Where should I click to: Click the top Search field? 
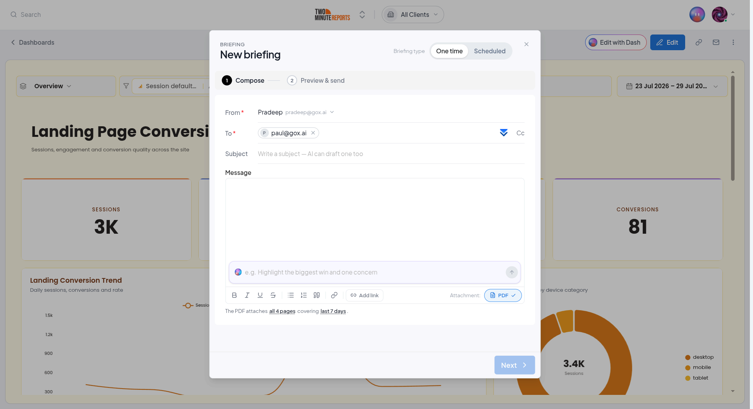31,15
